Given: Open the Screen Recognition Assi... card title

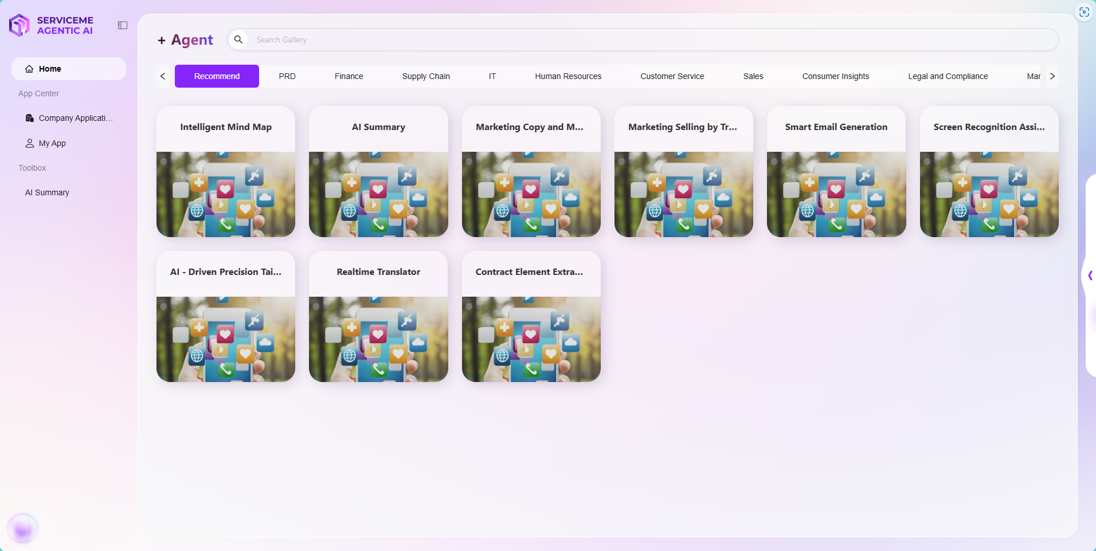Looking at the screenshot, I should tap(989, 127).
